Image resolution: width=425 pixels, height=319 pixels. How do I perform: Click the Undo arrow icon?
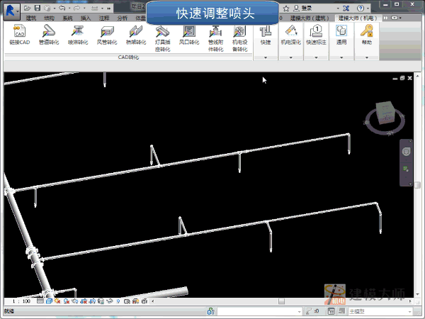pyautogui.click(x=62, y=8)
